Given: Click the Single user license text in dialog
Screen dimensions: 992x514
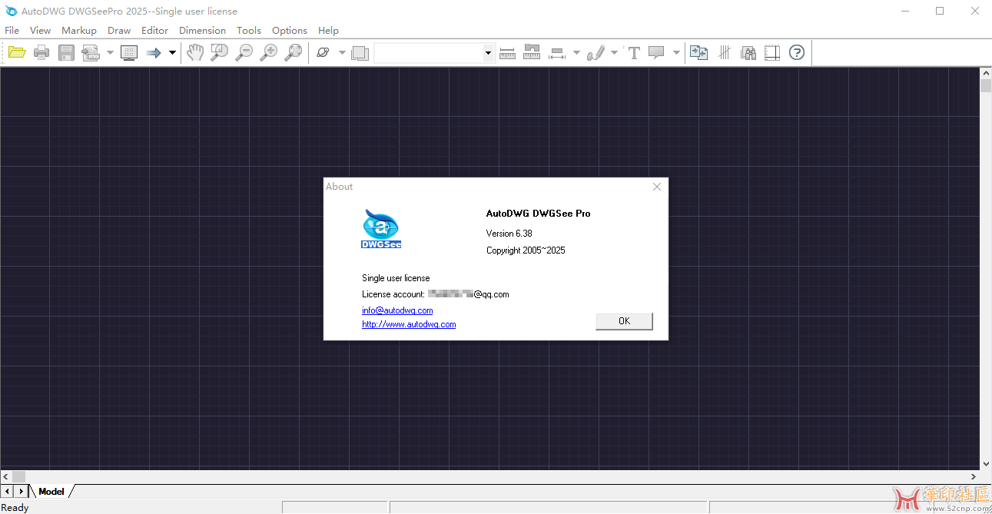Looking at the screenshot, I should 396,278.
